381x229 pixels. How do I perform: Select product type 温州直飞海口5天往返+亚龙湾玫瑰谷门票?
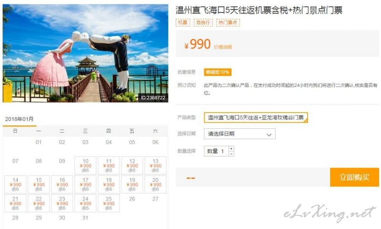(x=256, y=117)
